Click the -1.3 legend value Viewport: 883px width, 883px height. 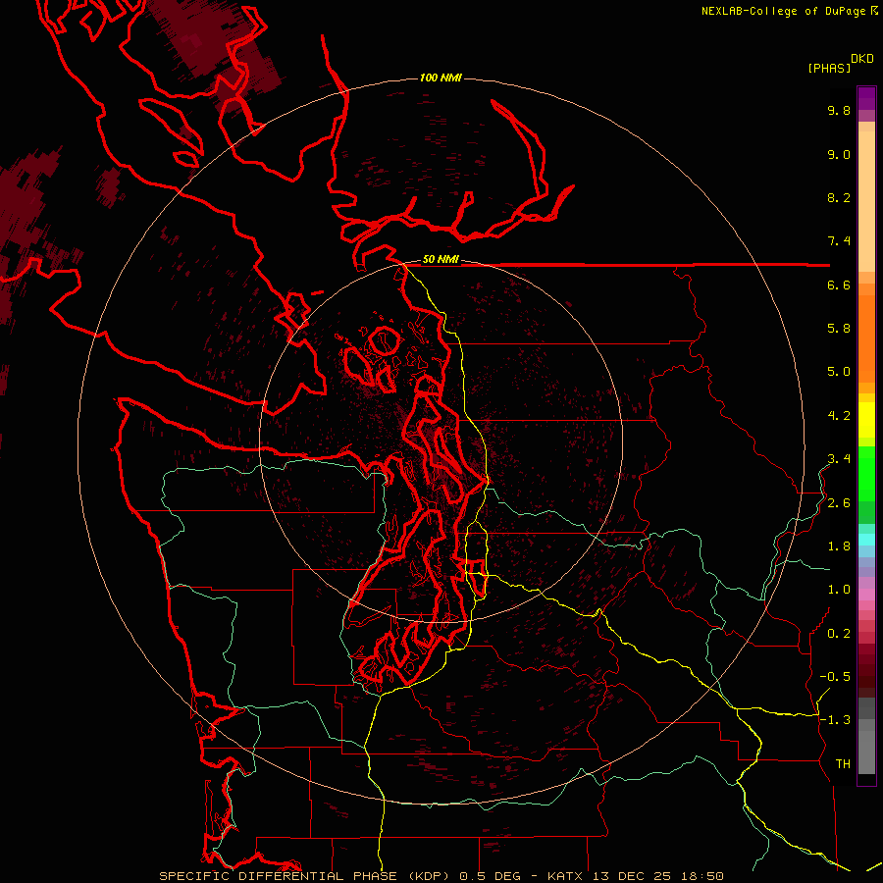tap(835, 720)
